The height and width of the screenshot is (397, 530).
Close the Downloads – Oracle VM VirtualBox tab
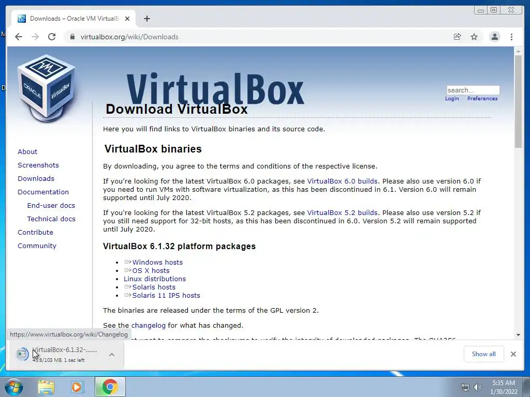pos(127,19)
